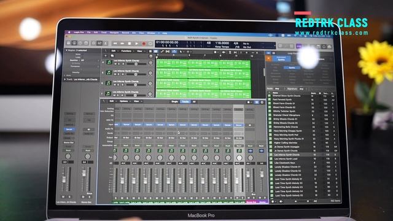Open the Functions menu in the Tracks area
The width and height of the screenshot is (393, 221).
[x=126, y=51]
